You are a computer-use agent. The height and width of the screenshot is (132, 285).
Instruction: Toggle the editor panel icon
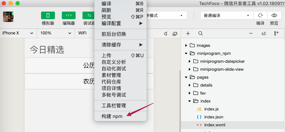click(68, 15)
